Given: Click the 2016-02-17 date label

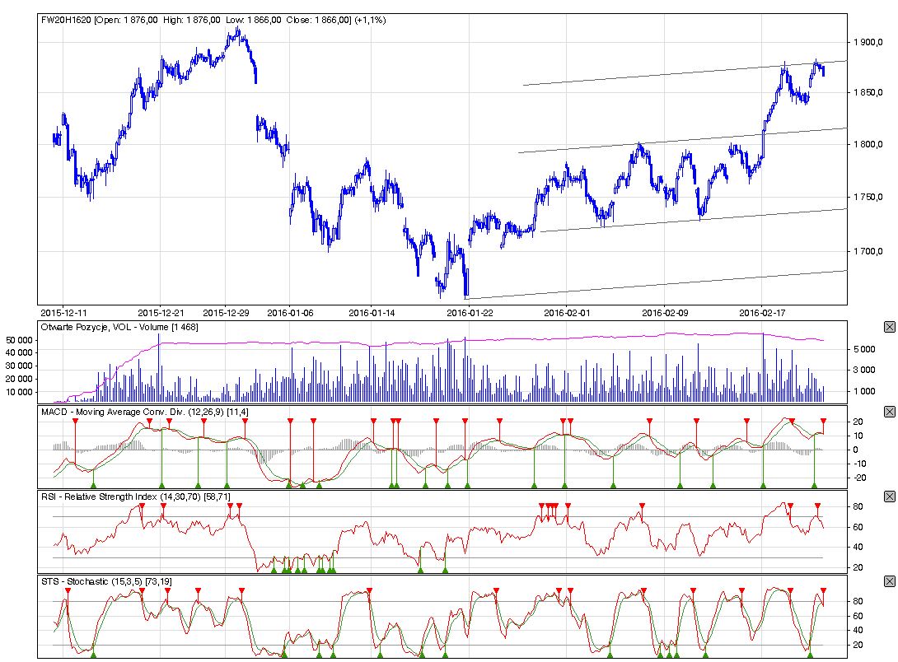Looking at the screenshot, I should point(762,313).
